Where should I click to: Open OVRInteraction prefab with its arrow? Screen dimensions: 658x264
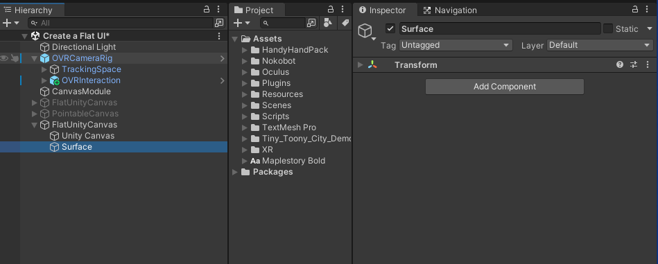coord(223,80)
